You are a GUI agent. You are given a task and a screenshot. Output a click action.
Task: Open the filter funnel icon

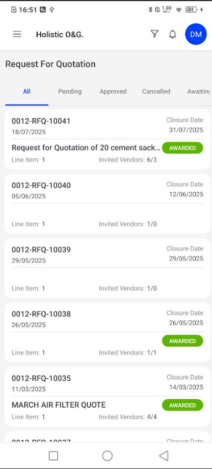click(155, 34)
